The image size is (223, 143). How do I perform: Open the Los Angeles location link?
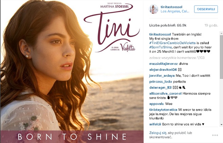[175, 12]
